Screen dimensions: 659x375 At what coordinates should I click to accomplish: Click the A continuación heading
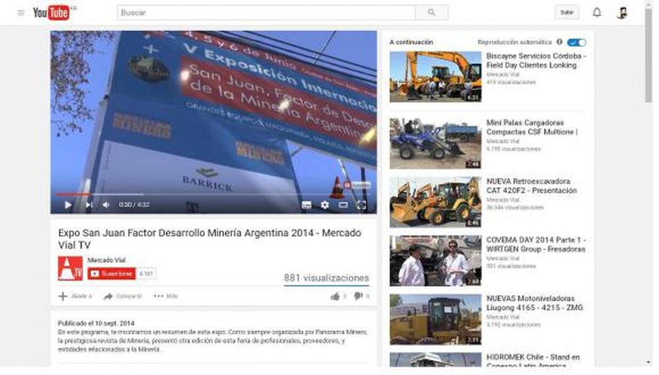click(x=411, y=42)
